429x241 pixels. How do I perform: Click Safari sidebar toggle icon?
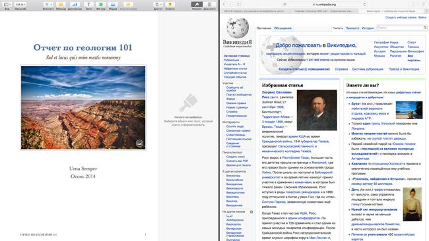coord(239,5)
